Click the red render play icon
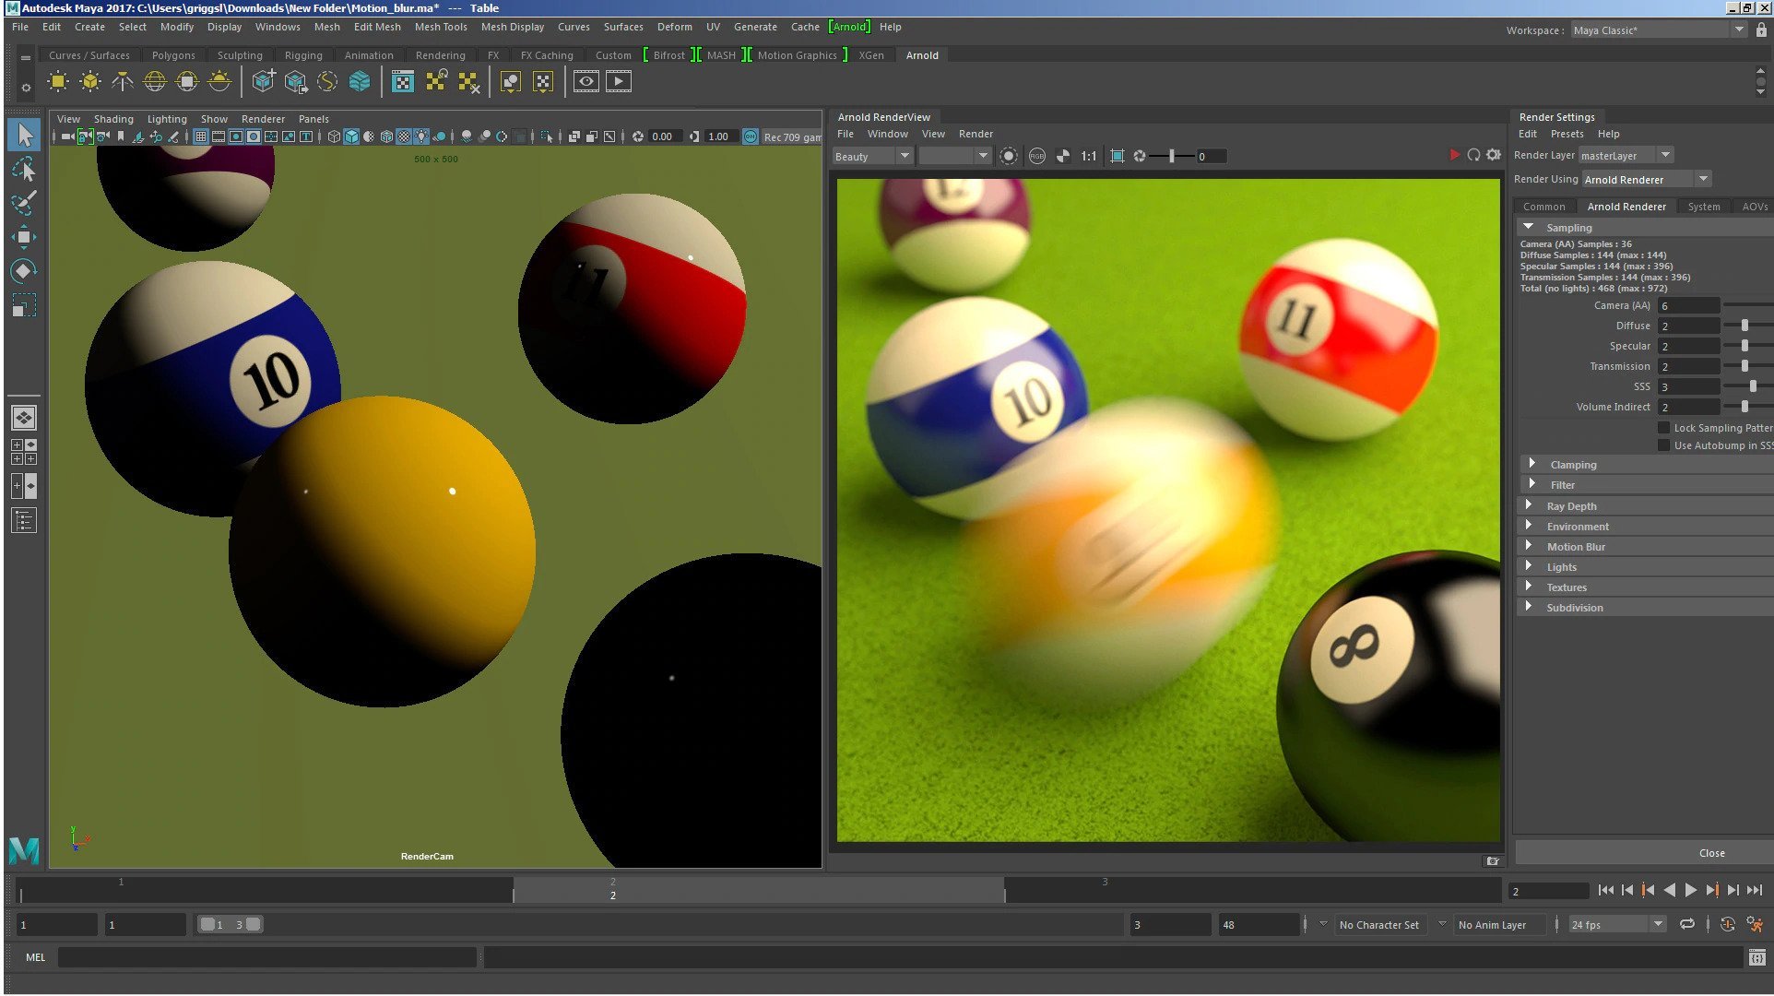Image resolution: width=1774 pixels, height=996 pixels. point(1454,155)
